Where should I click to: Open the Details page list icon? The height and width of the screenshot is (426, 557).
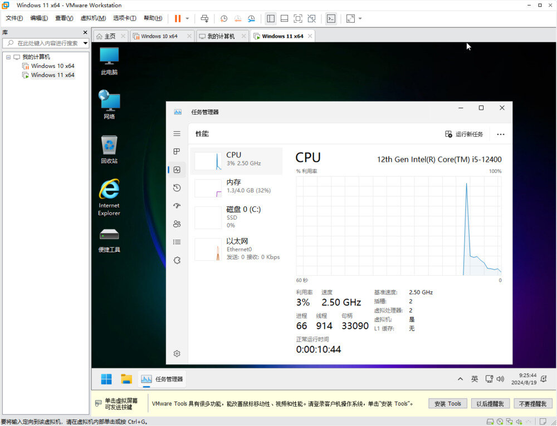(x=177, y=242)
